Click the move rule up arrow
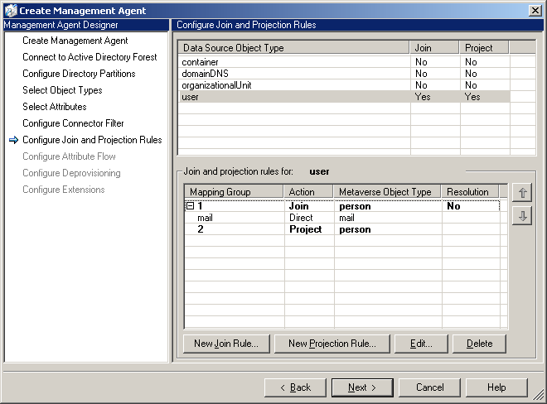Image resolution: width=547 pixels, height=404 pixels. pyautogui.click(x=522, y=193)
